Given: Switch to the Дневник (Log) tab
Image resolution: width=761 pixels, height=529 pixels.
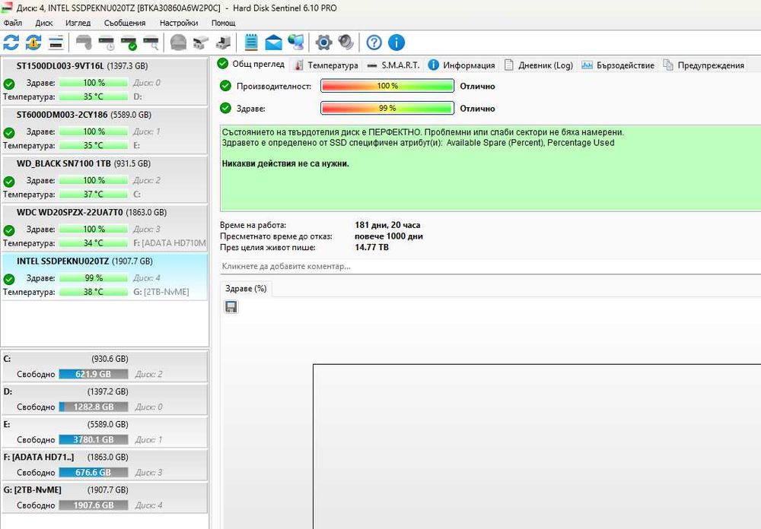Looking at the screenshot, I should pos(538,65).
